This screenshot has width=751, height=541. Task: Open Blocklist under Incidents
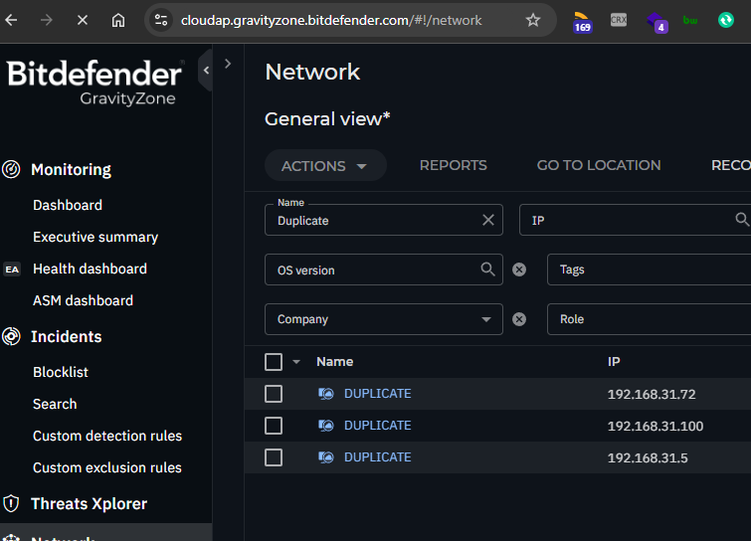61,372
